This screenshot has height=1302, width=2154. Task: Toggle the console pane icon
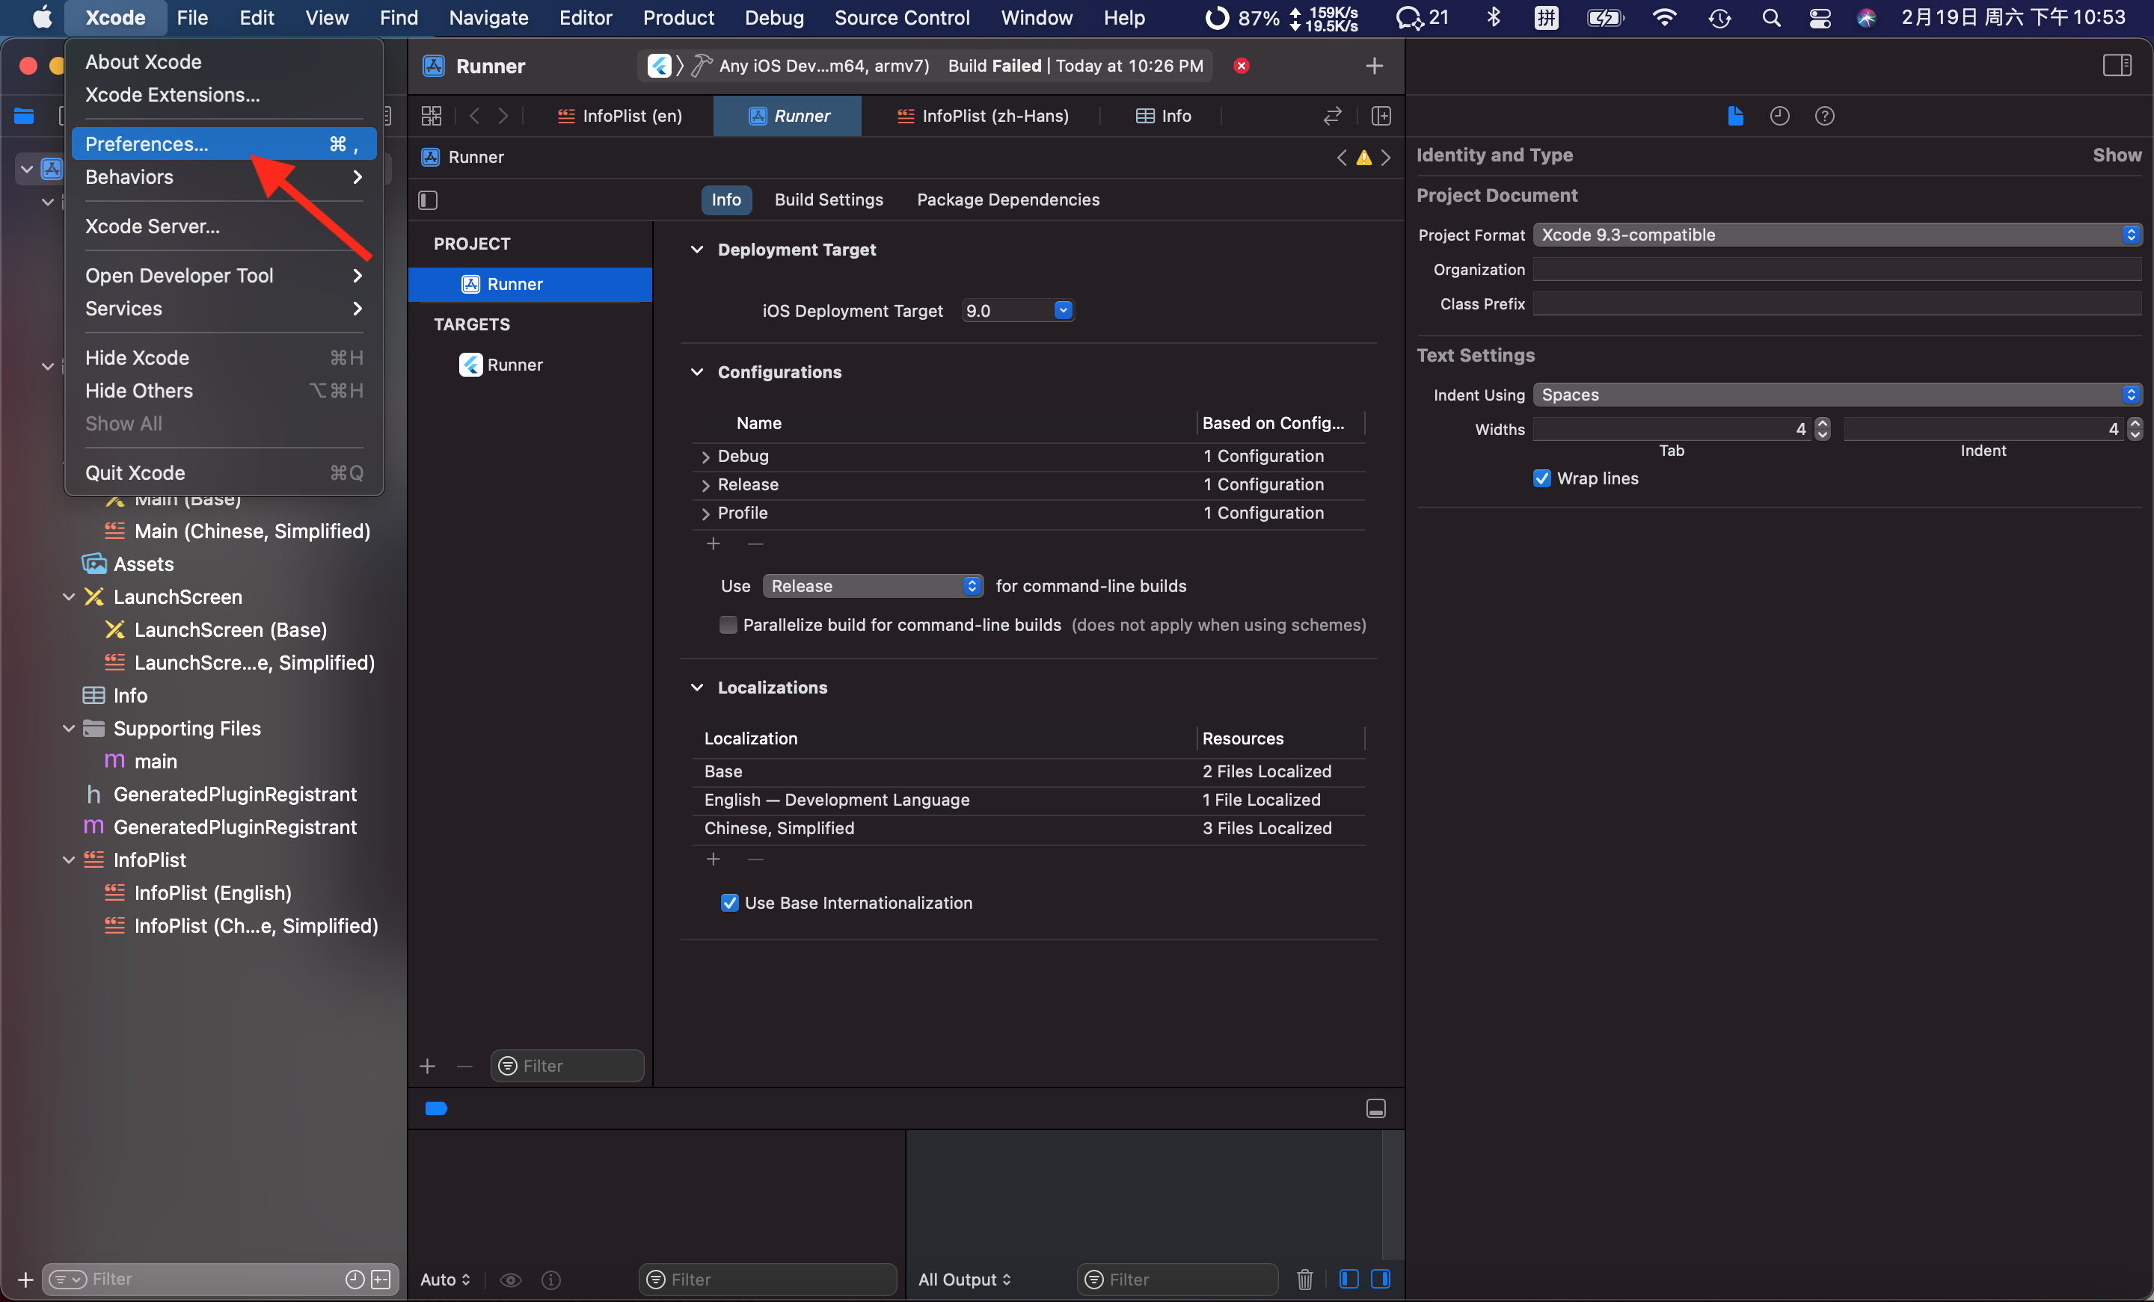tap(1381, 1280)
